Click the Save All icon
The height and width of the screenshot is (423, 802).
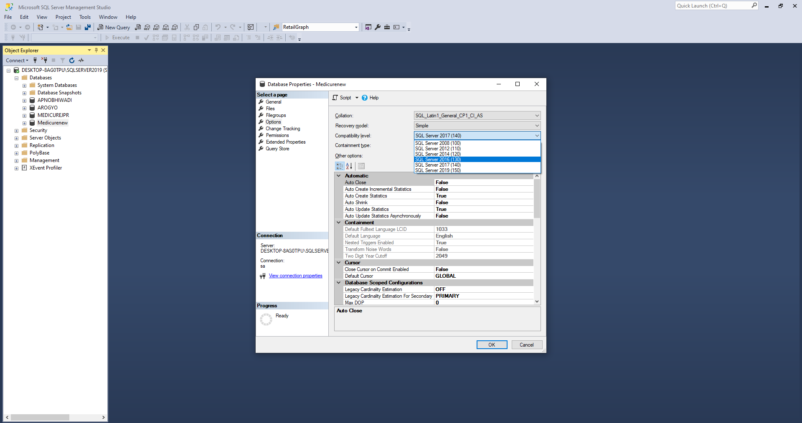(x=88, y=27)
